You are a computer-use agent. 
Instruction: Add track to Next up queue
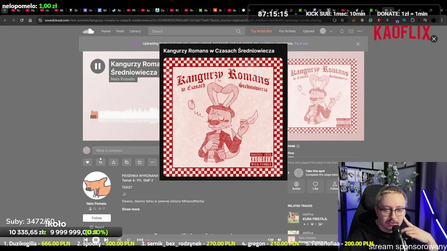click(140, 162)
